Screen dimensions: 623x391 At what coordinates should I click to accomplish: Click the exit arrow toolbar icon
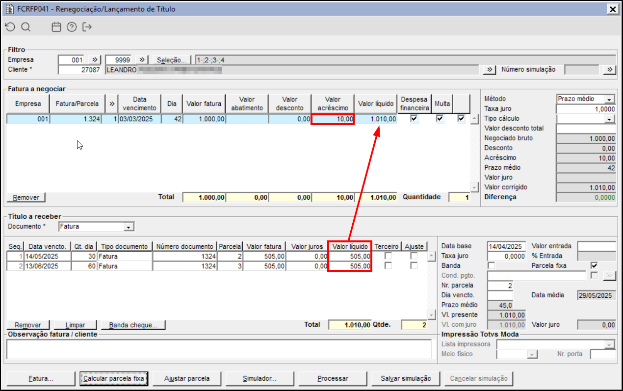87,27
